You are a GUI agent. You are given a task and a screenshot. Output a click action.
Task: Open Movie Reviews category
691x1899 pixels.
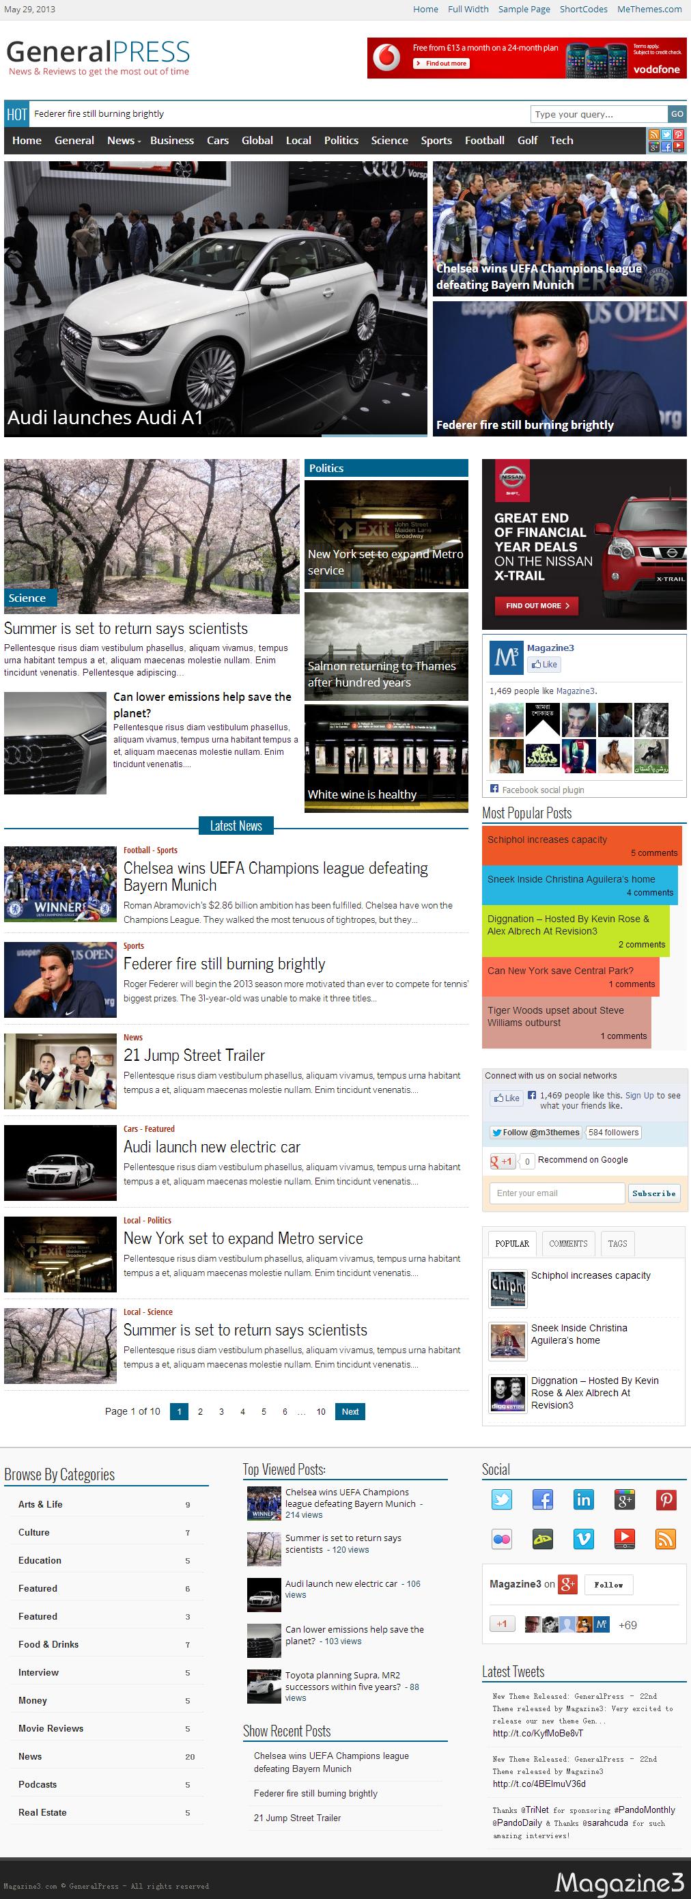click(51, 1728)
